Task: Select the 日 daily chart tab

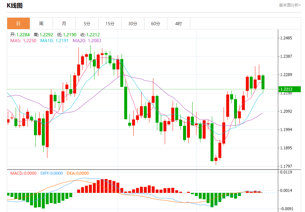Action: coord(19,24)
